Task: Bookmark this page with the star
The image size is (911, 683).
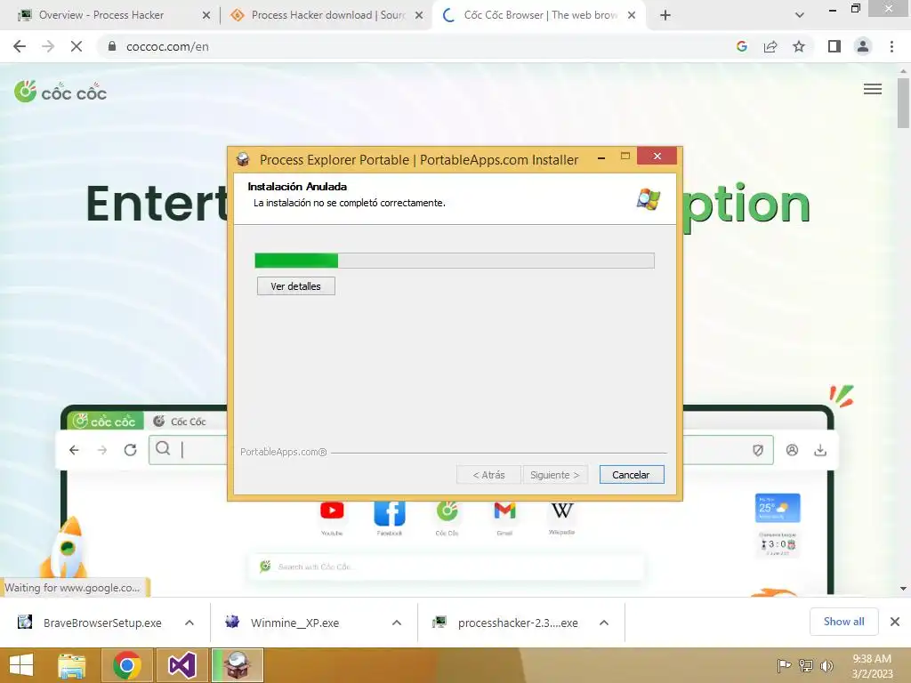Action: pyautogui.click(x=799, y=46)
